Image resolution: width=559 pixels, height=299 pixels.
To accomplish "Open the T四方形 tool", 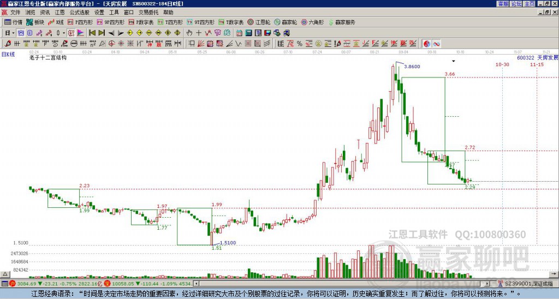I will [x=170, y=22].
